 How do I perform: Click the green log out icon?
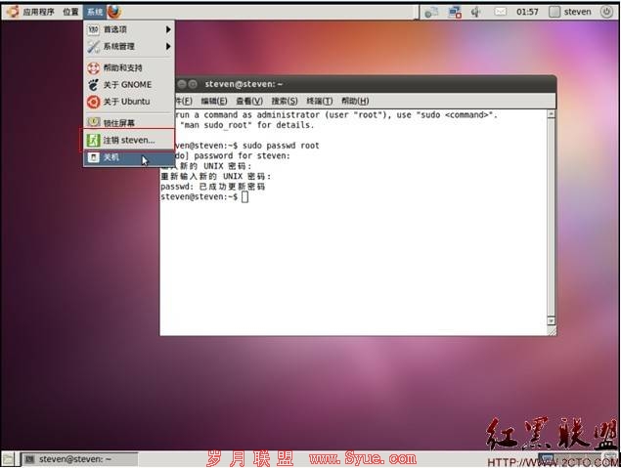pyautogui.click(x=93, y=140)
